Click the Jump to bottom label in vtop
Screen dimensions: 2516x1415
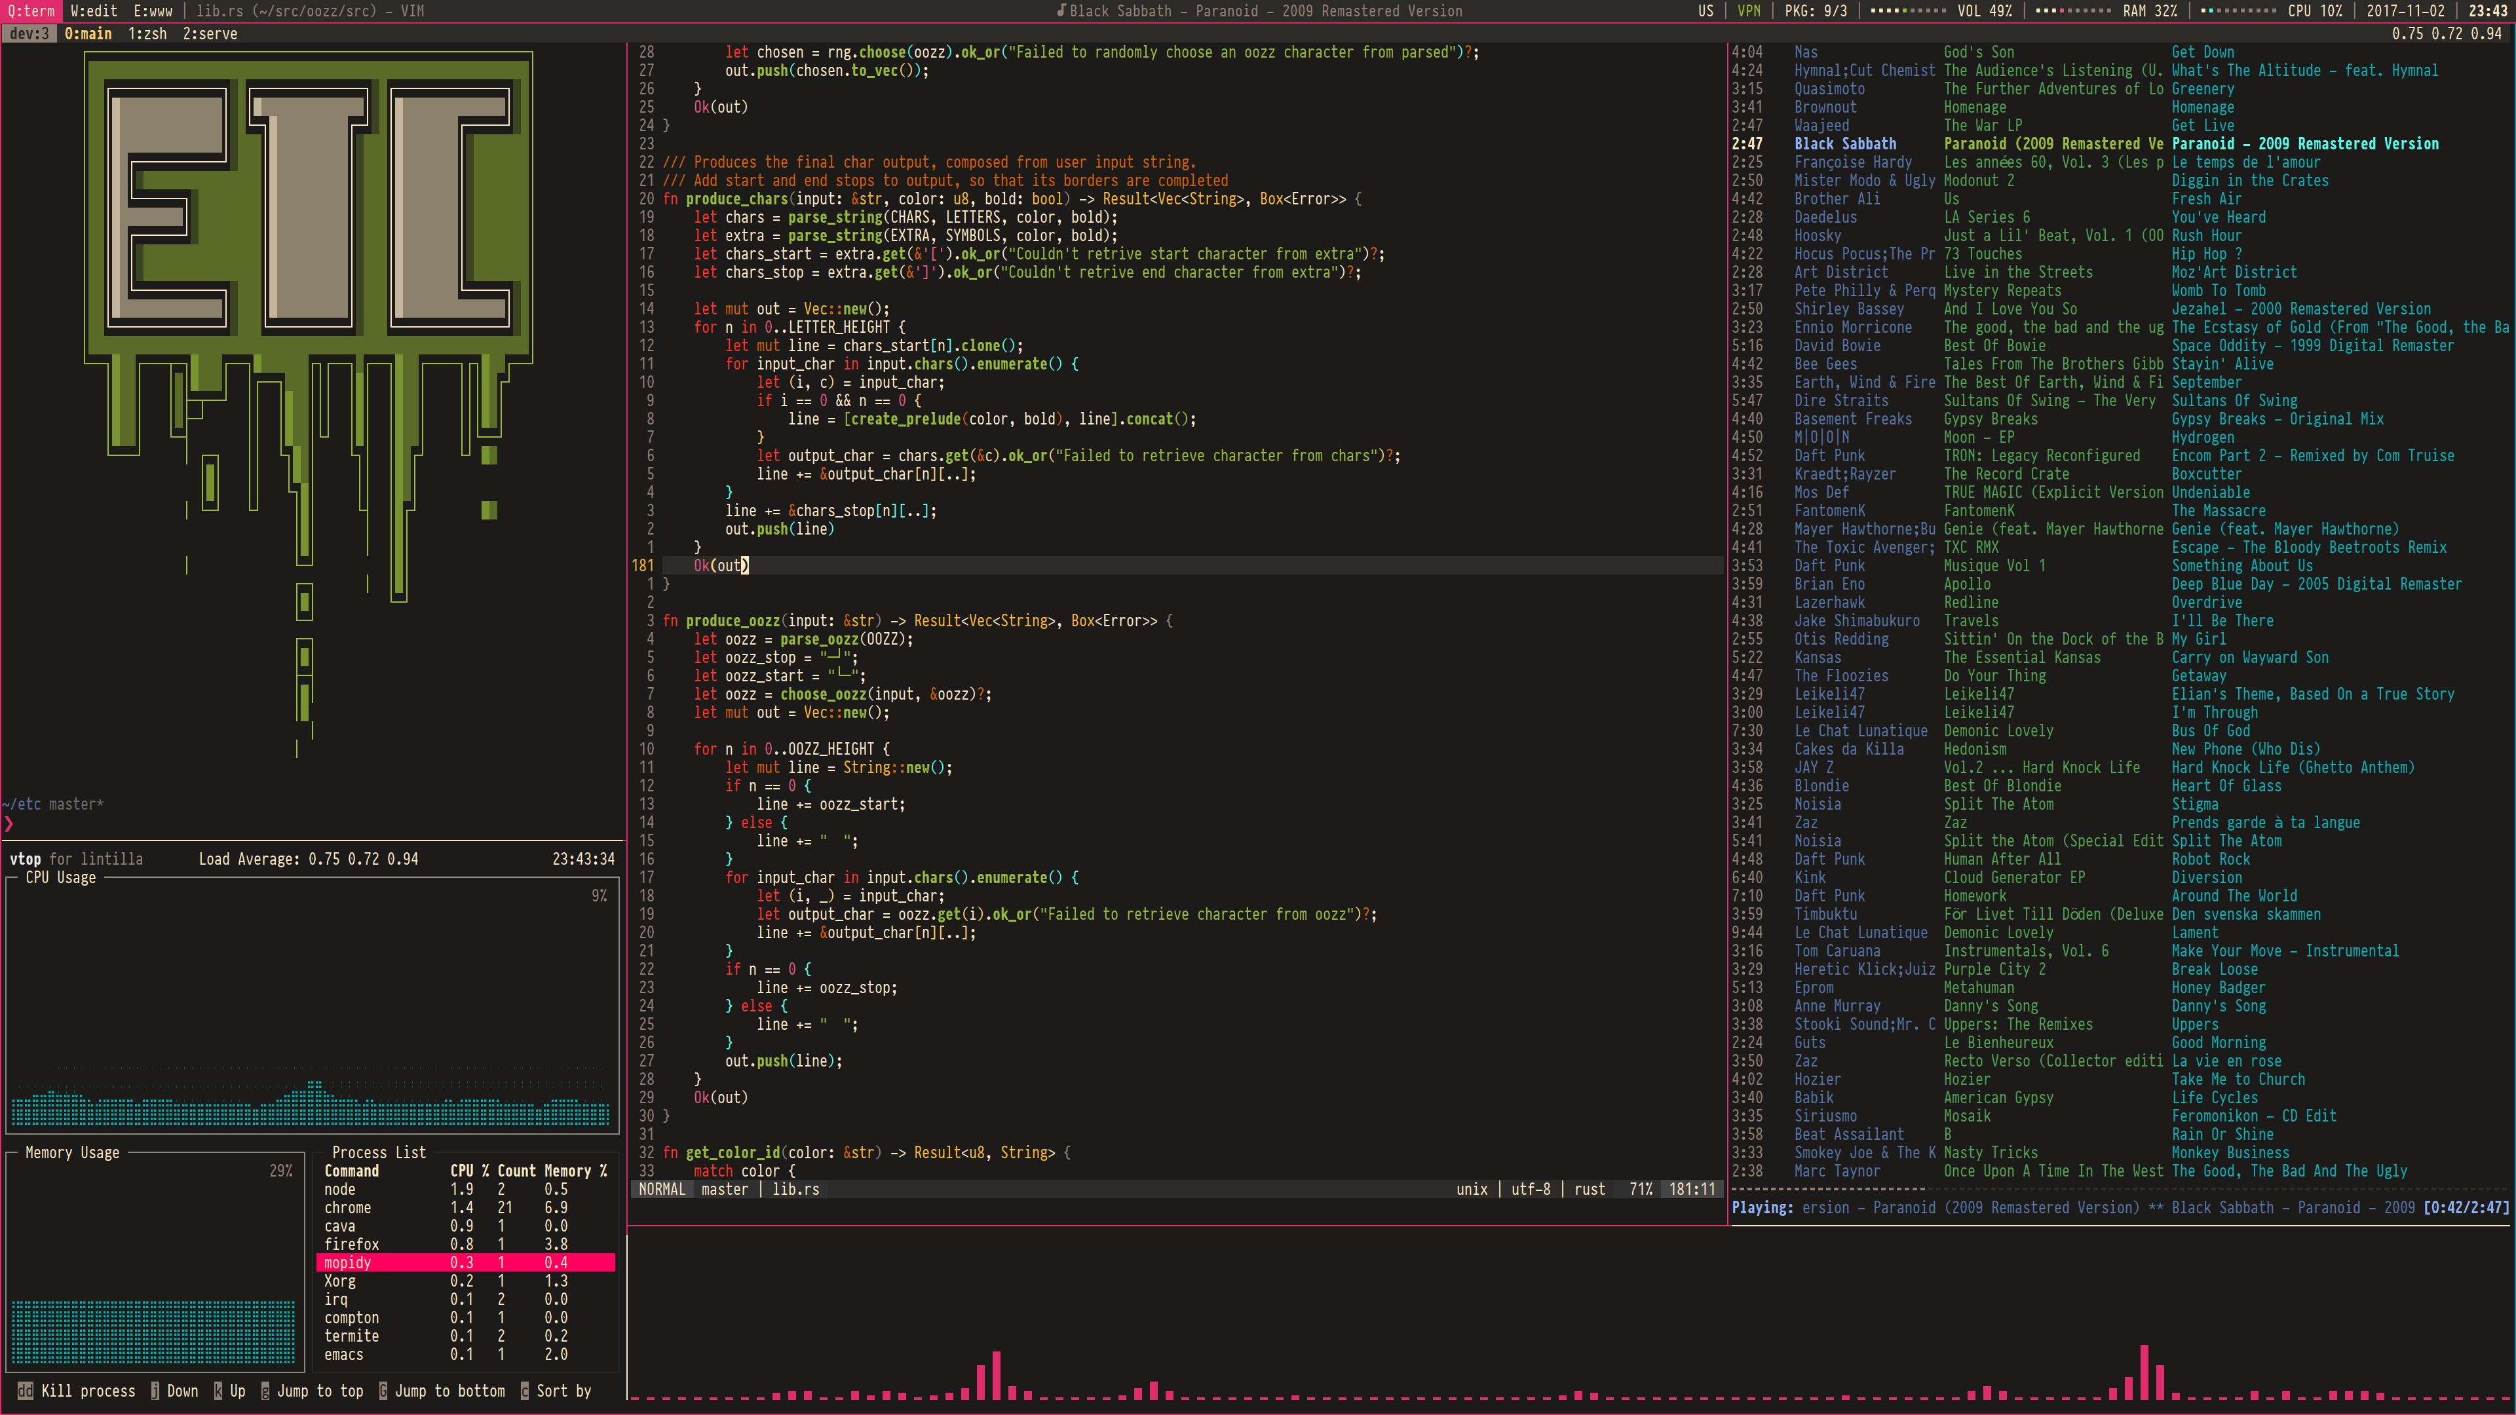(x=449, y=1391)
